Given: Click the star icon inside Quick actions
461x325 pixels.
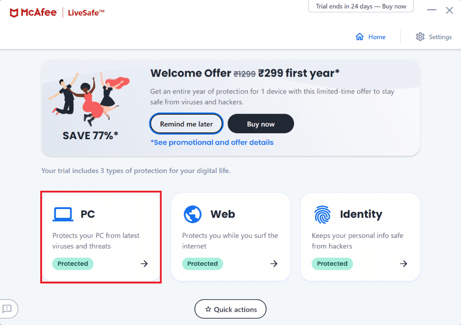Looking at the screenshot, I should [209, 309].
